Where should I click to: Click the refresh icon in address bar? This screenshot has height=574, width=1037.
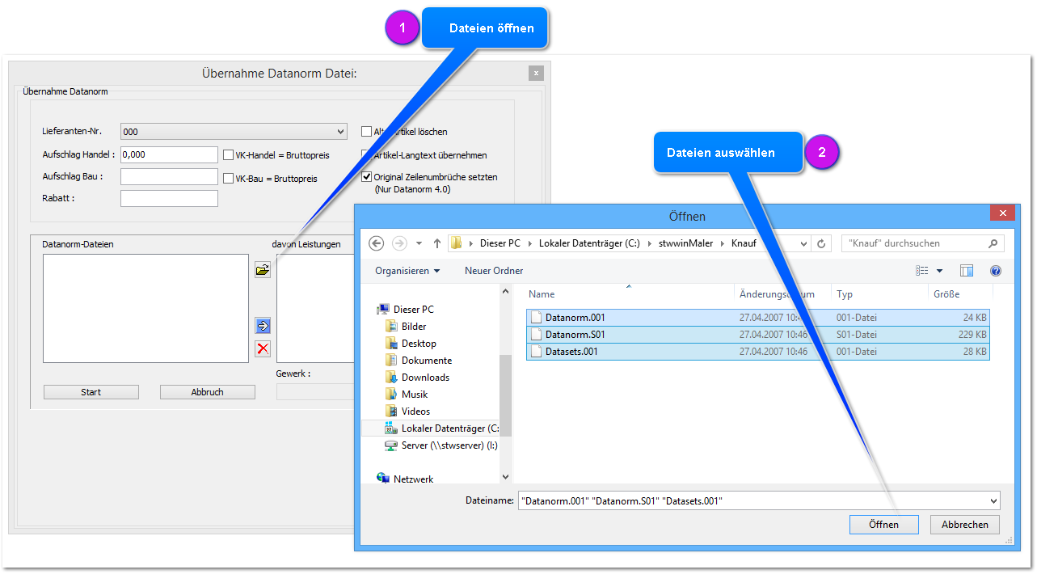pyautogui.click(x=822, y=243)
